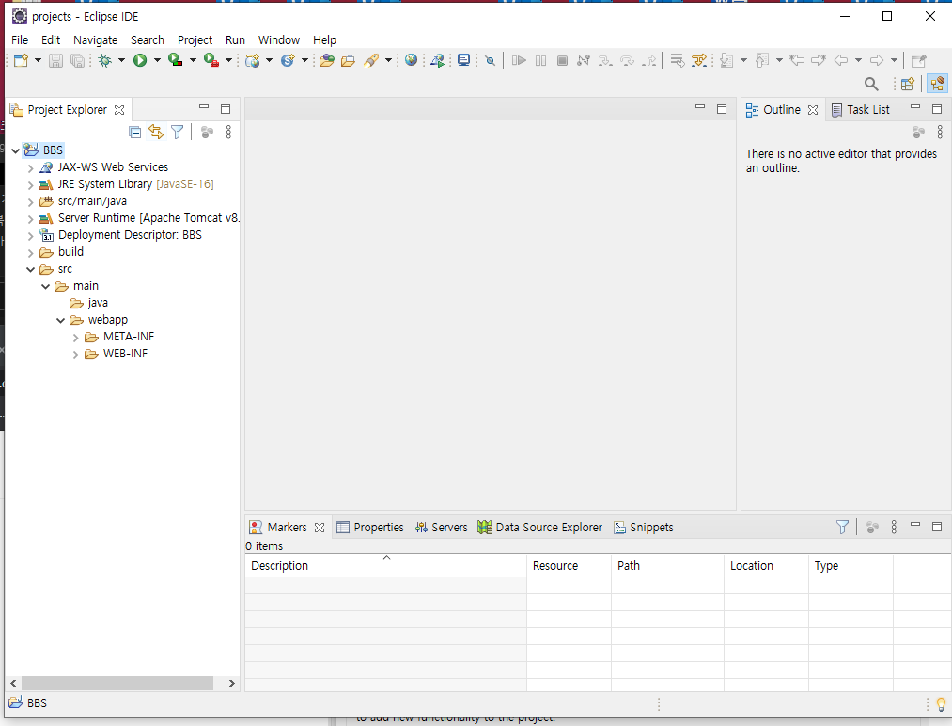Screen dimensions: 952x726
Task: Open dropdown arrow beside green Run icon
Action: tap(157, 60)
